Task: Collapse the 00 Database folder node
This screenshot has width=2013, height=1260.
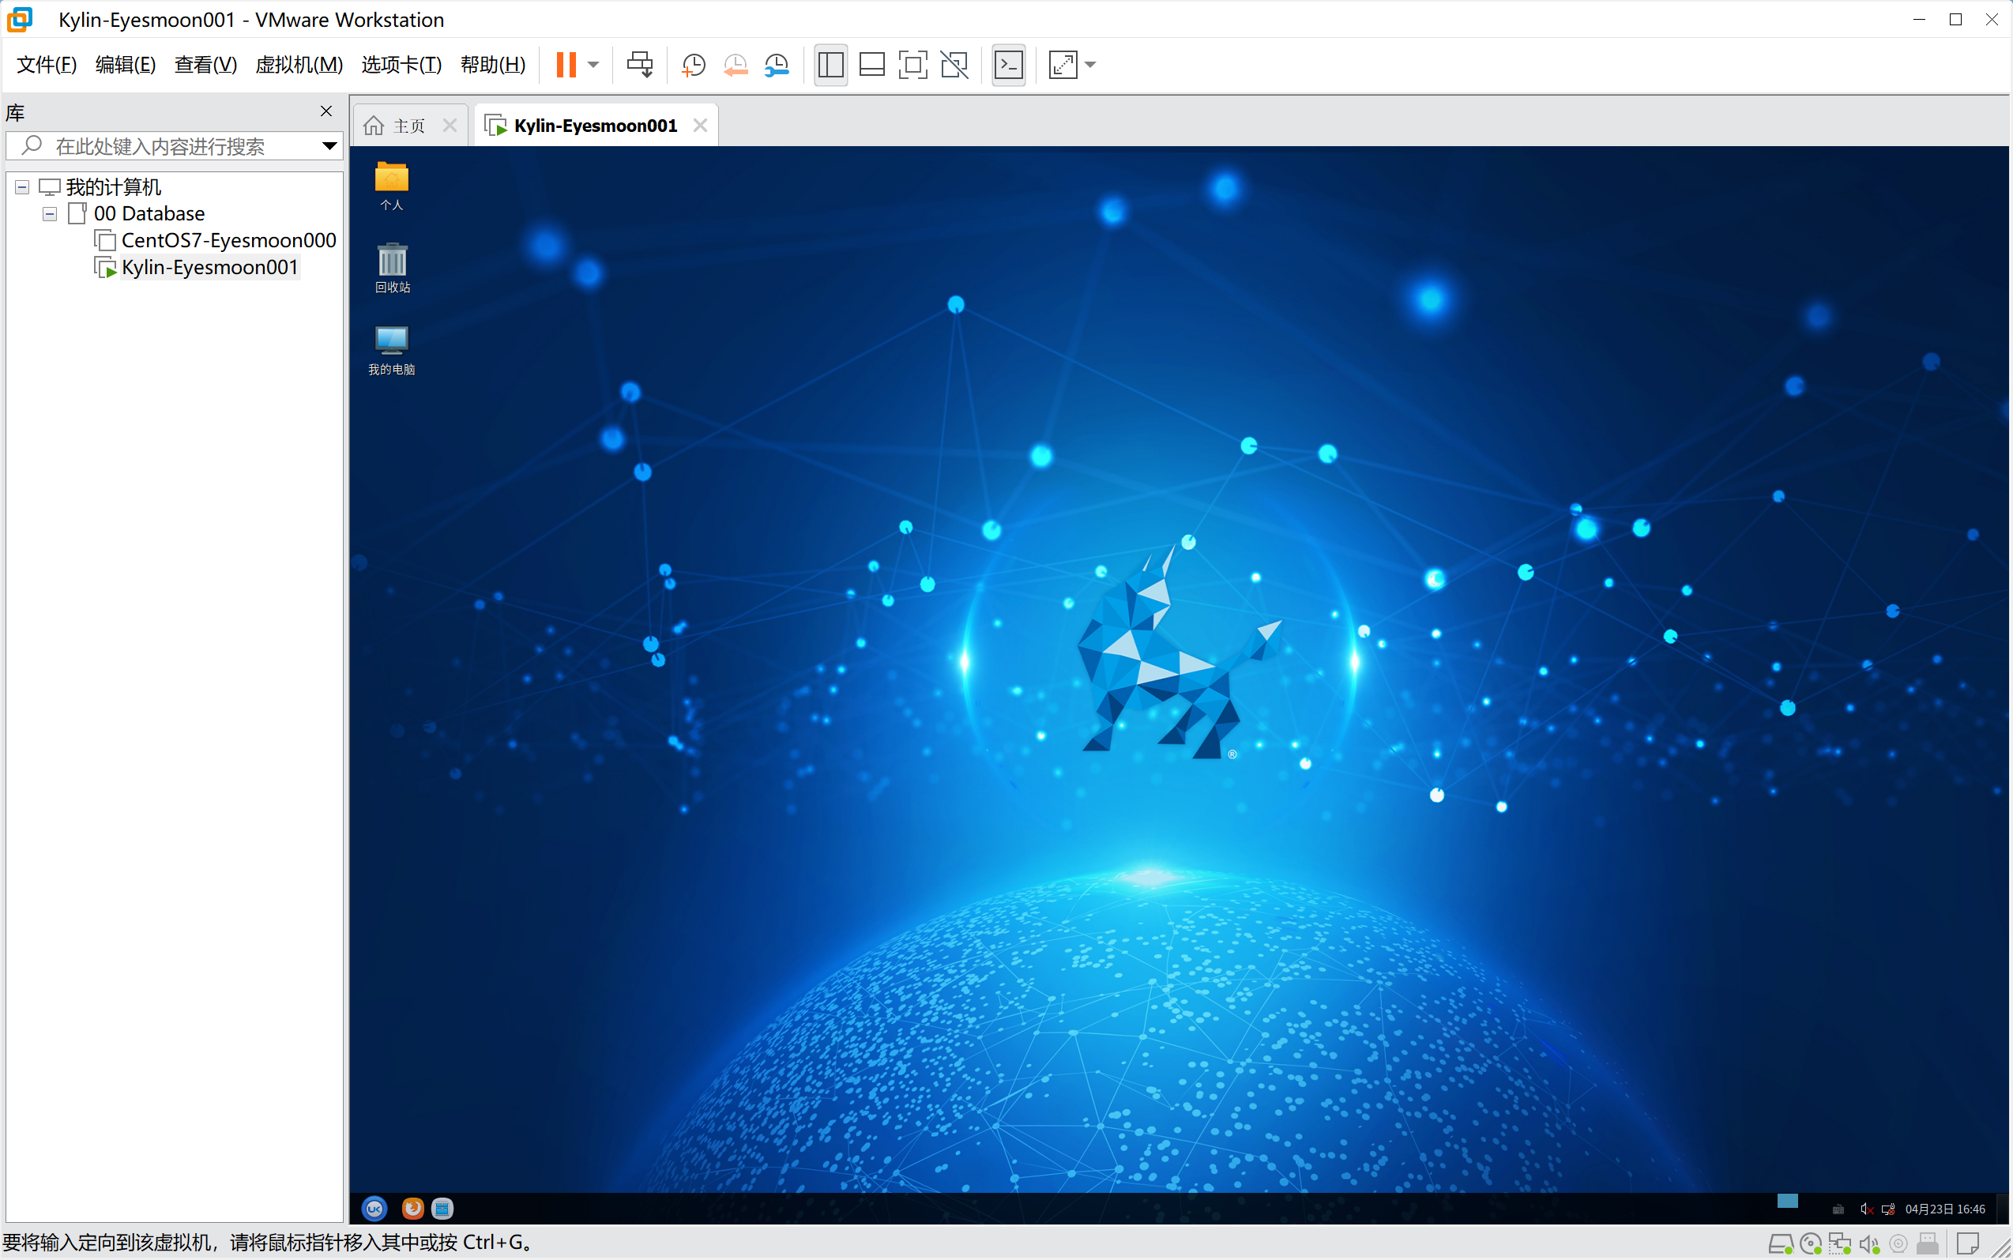Action: coord(50,214)
